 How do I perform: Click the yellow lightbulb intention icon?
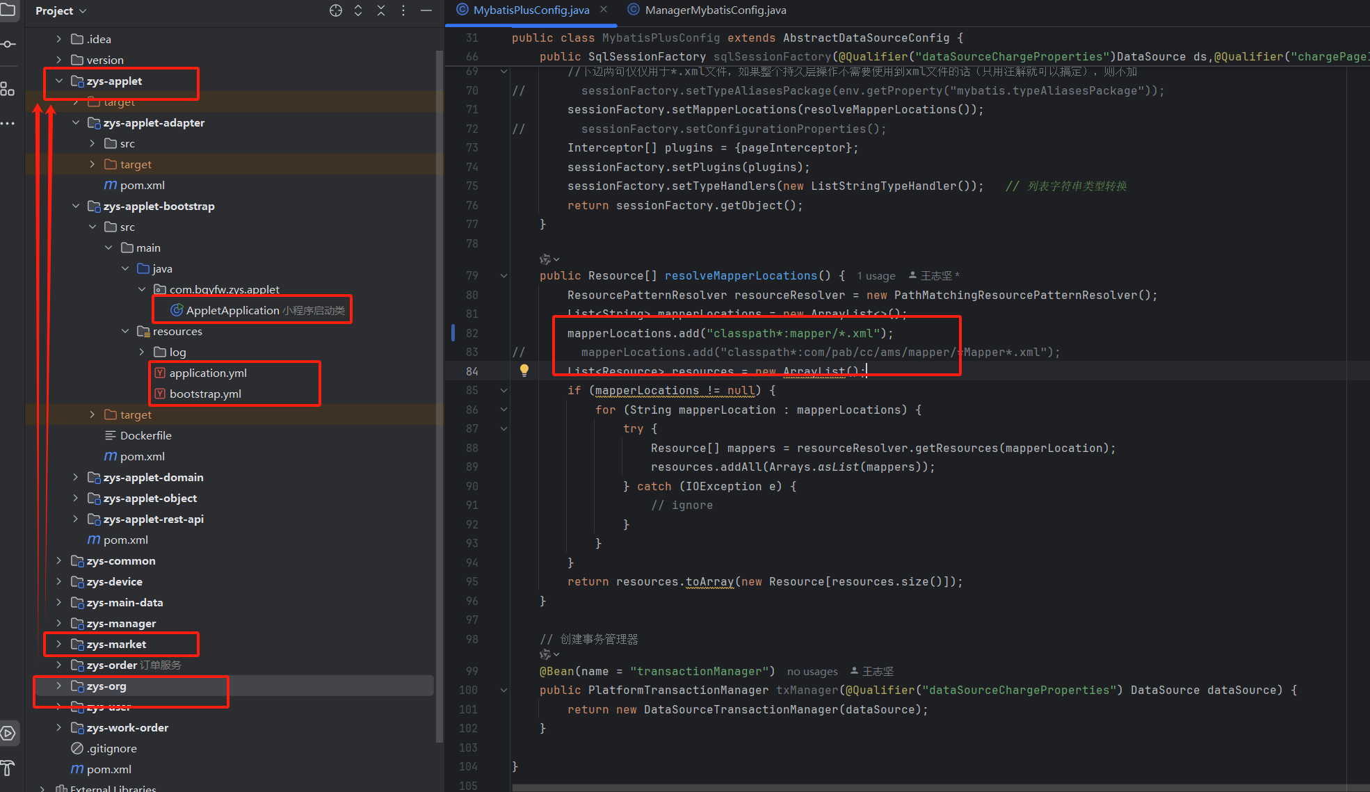pos(524,371)
